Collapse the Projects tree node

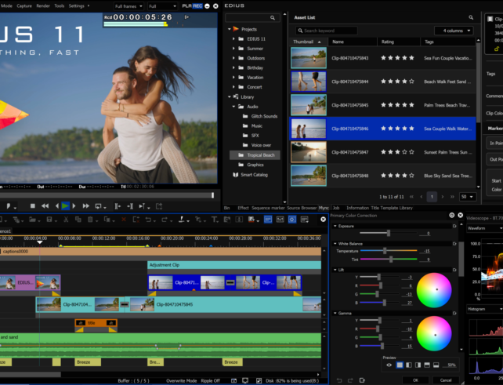pos(230,29)
